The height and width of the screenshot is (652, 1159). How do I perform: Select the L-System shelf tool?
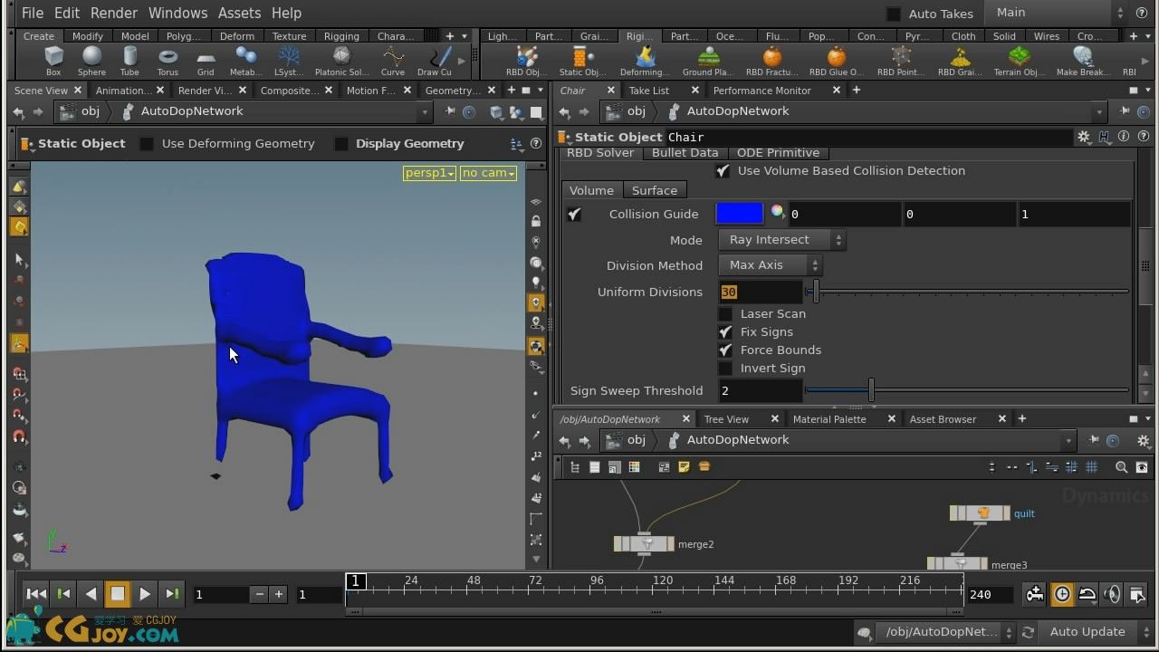pos(289,61)
